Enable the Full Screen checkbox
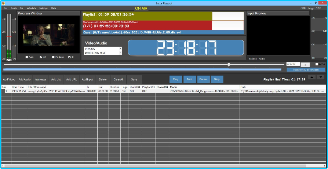 [54, 57]
